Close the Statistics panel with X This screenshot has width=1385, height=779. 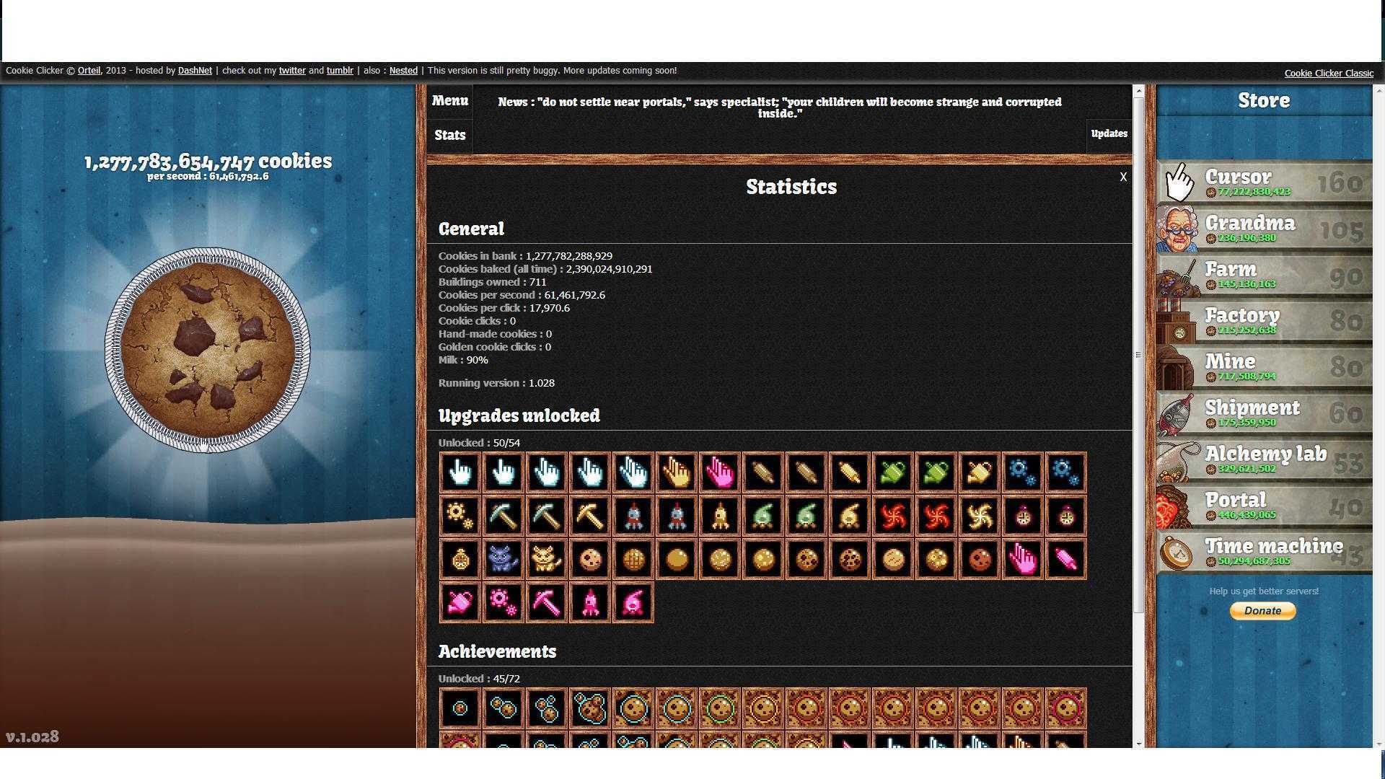point(1123,177)
